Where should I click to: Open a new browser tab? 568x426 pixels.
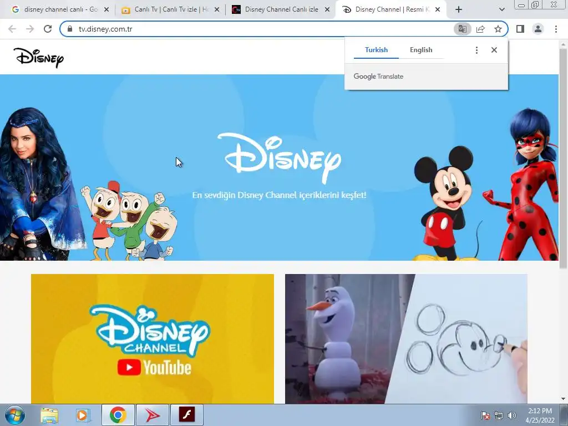click(459, 10)
